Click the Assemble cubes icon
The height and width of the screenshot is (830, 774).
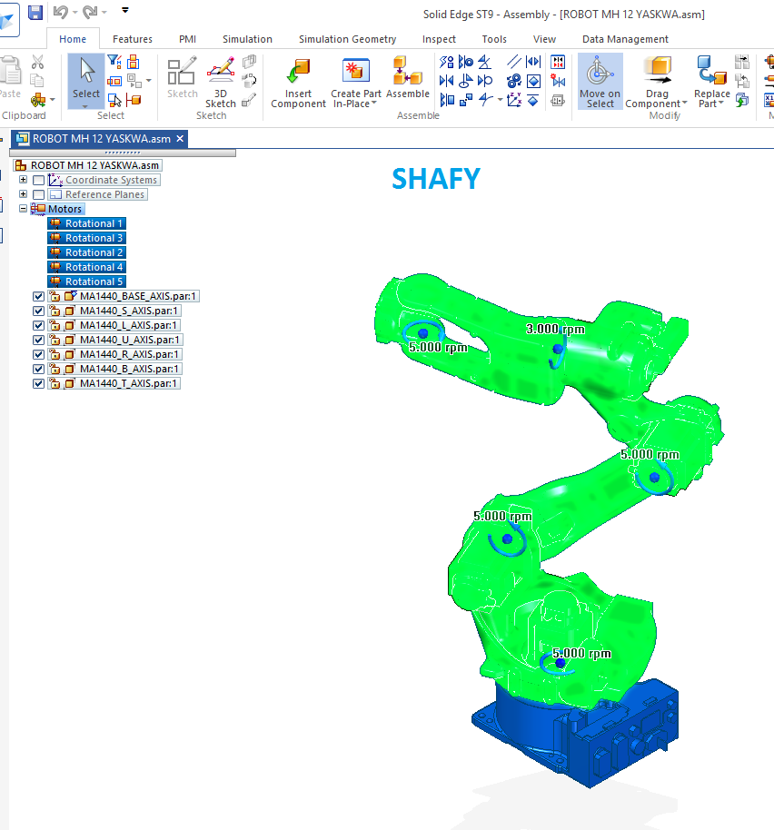pos(408,71)
